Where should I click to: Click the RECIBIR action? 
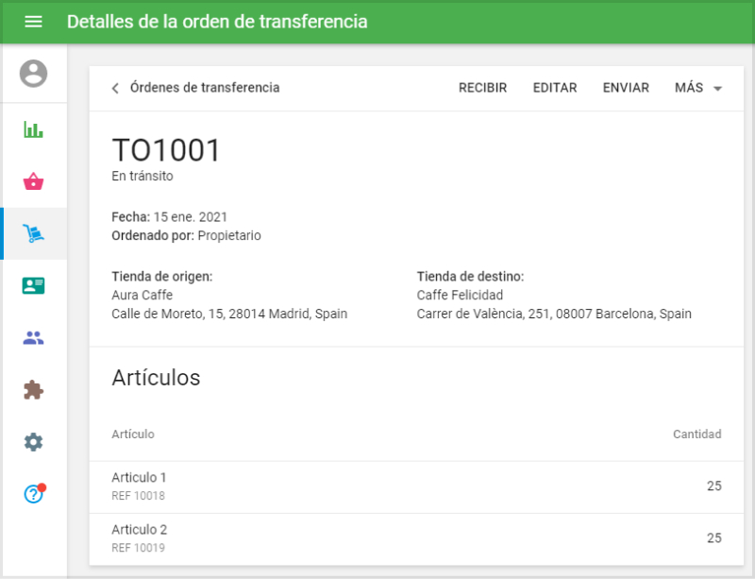(482, 88)
